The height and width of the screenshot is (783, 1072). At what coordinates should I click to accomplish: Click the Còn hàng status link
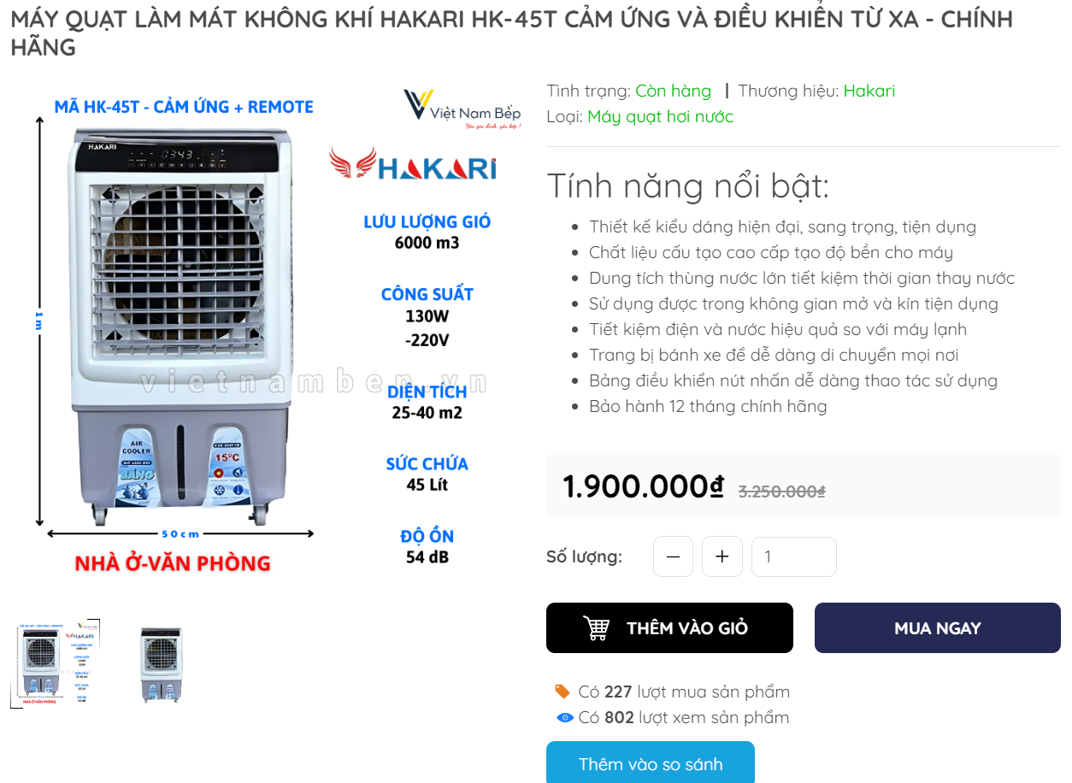click(x=673, y=91)
